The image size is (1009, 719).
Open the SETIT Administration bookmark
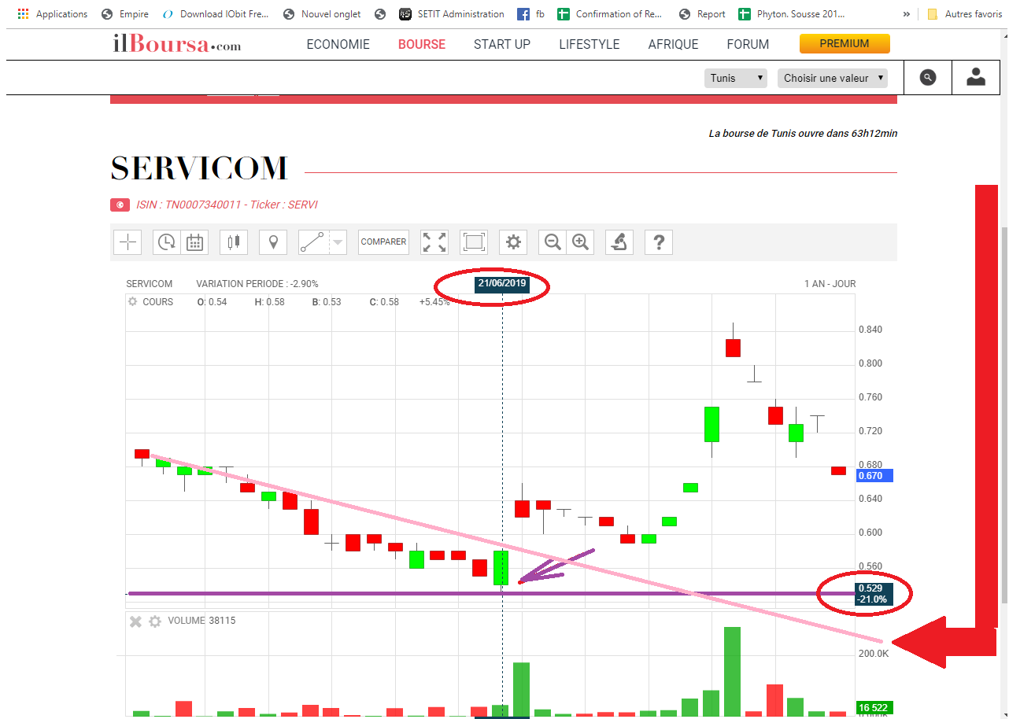452,14
